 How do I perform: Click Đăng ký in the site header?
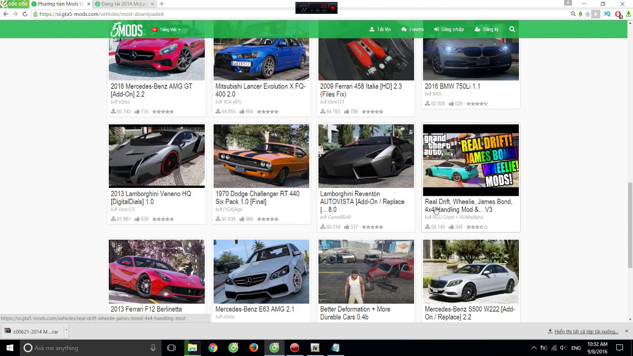pos(487,29)
